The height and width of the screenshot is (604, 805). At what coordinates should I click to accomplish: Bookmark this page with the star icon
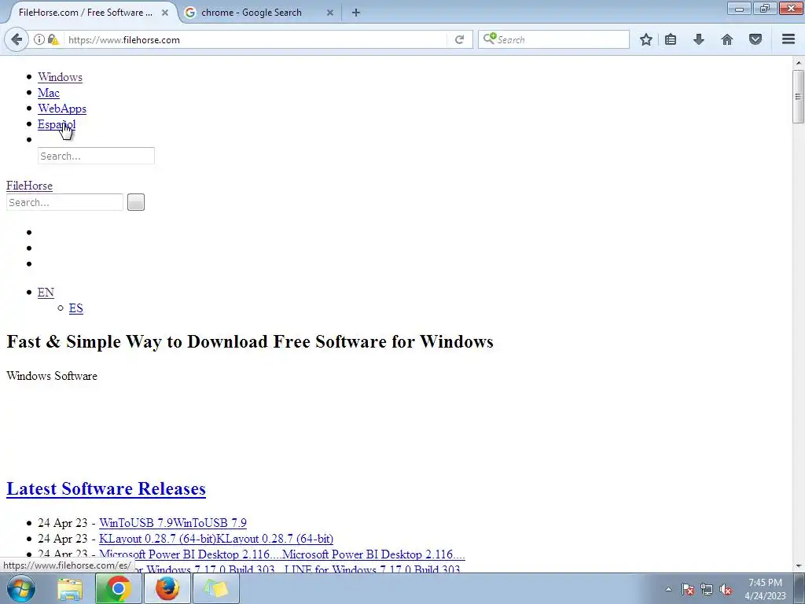coord(646,39)
